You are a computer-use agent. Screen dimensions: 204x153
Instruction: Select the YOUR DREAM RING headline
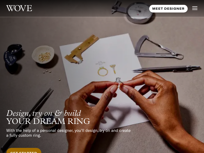pyautogui.click(x=48, y=121)
